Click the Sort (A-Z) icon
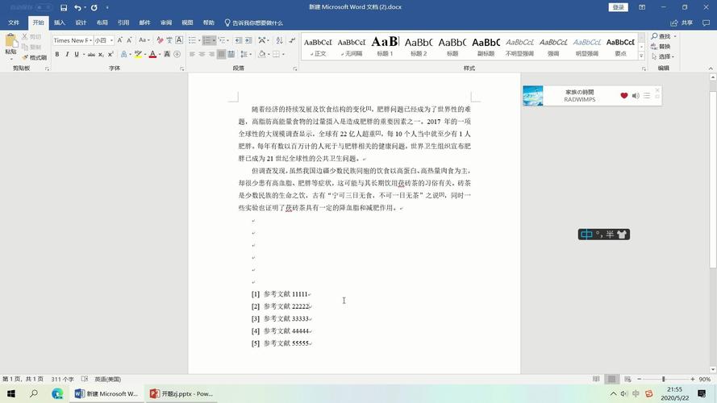717x403 pixels. (279, 40)
